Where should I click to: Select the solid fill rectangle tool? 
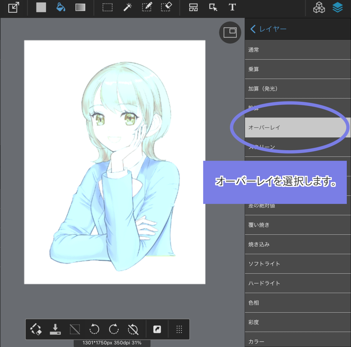pos(41,7)
